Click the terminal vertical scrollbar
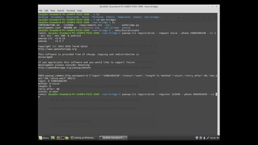 tap(218, 74)
